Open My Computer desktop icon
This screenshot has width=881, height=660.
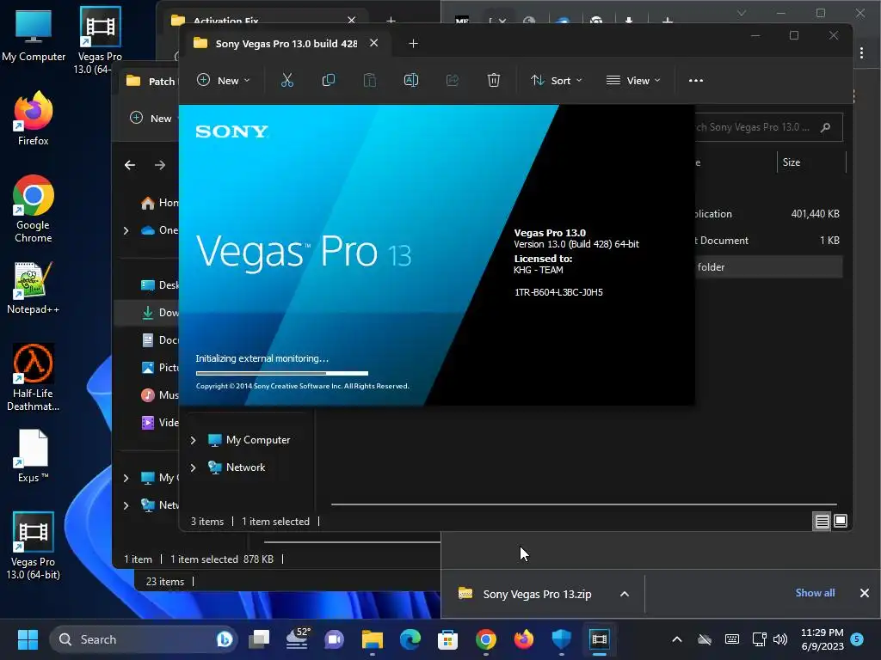click(34, 36)
